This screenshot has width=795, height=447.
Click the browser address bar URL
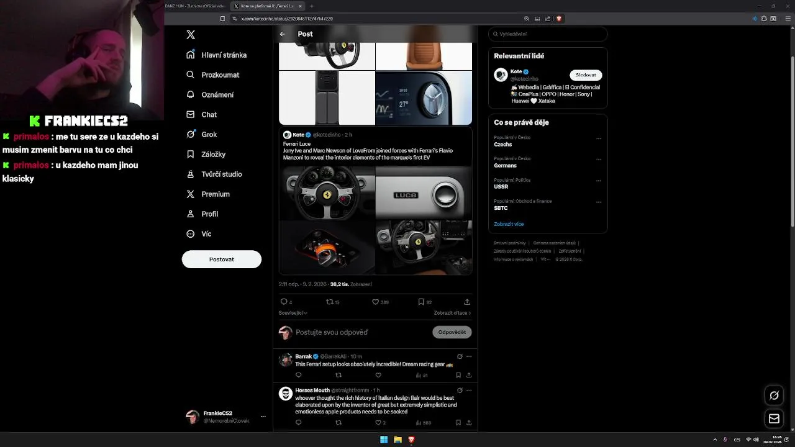[287, 19]
